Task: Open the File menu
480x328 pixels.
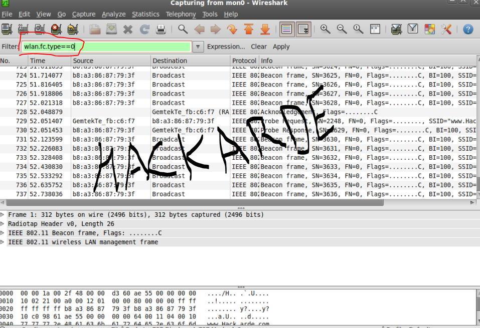Action: [7, 14]
